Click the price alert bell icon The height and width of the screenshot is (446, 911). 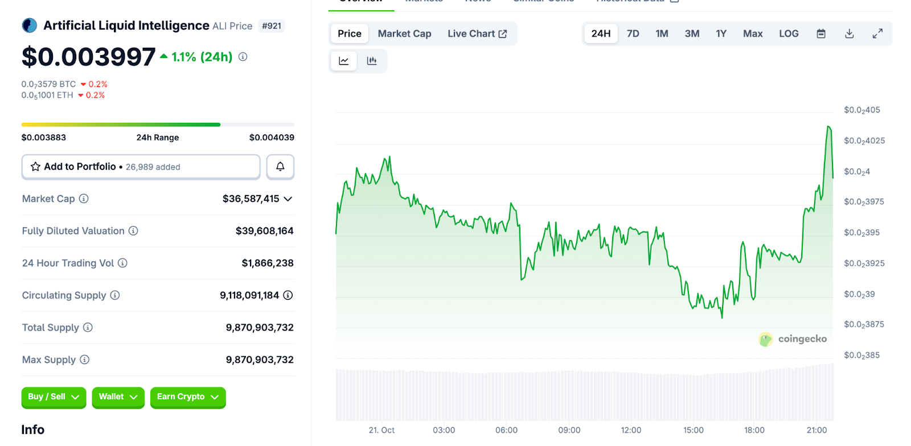click(x=280, y=167)
